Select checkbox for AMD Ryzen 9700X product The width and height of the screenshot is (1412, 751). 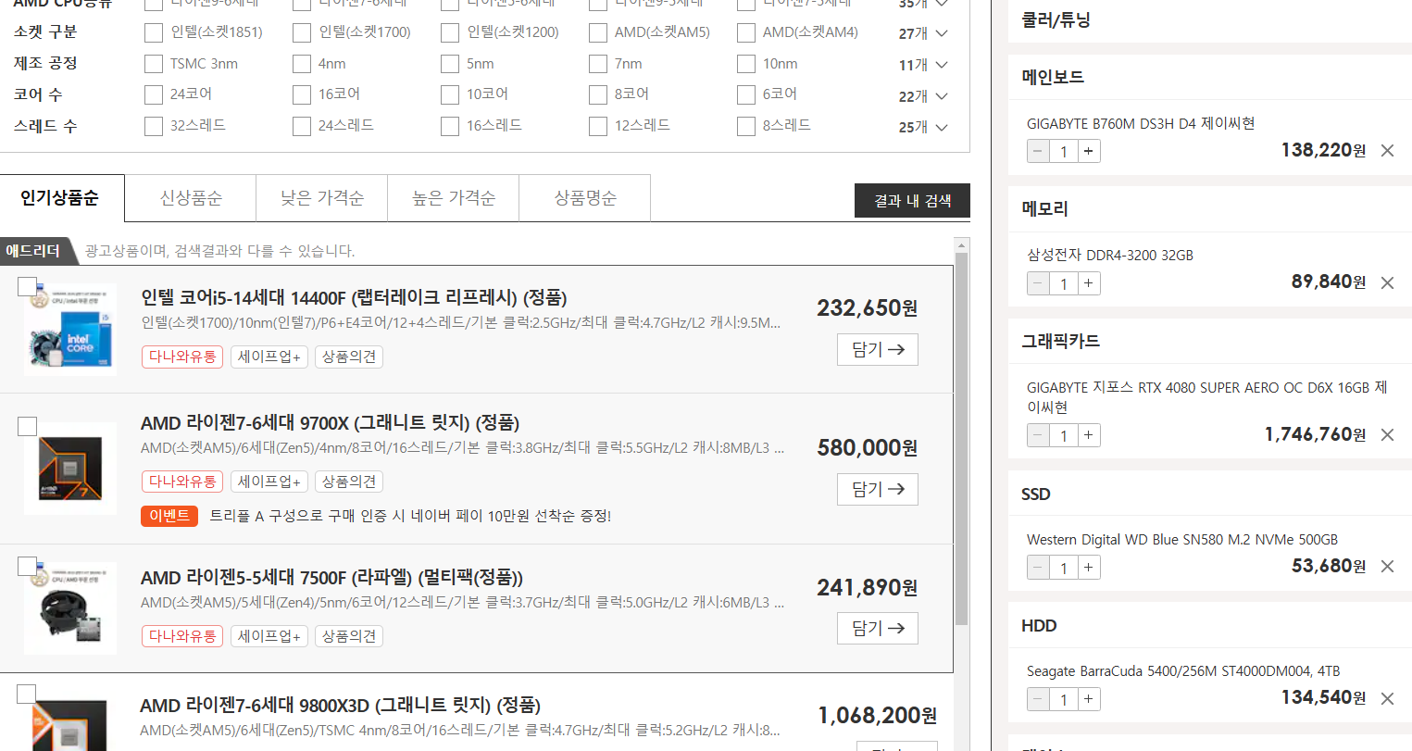click(x=27, y=426)
